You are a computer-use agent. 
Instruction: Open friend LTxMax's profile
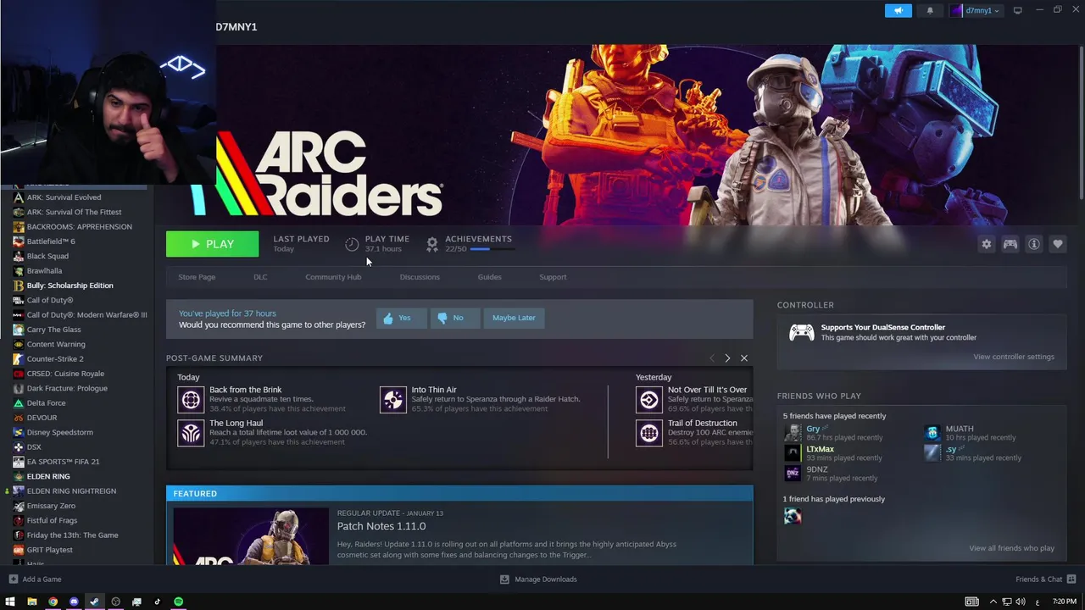tap(820, 449)
